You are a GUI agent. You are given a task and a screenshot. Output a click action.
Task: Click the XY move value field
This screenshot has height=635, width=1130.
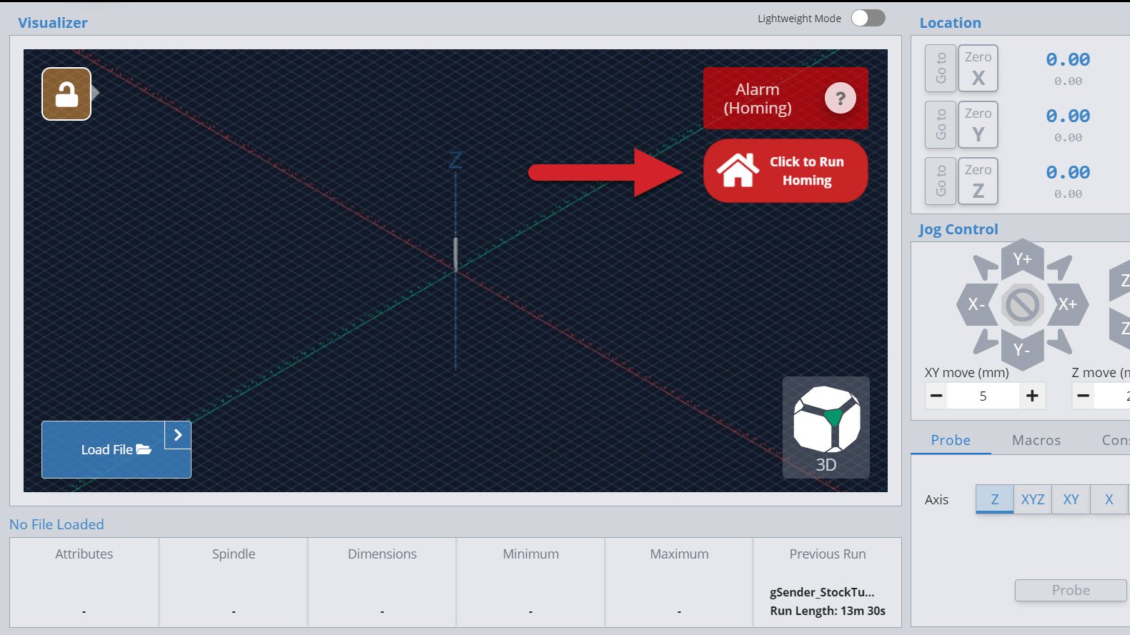pos(983,396)
